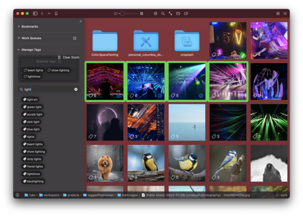
Task: Select the blue tit on twig image
Action: pyautogui.click(x=228, y=163)
